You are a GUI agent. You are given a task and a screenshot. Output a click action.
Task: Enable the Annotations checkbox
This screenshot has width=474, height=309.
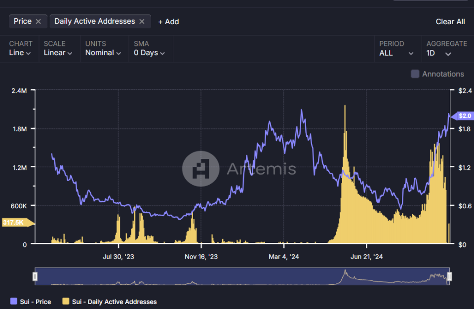click(x=415, y=74)
